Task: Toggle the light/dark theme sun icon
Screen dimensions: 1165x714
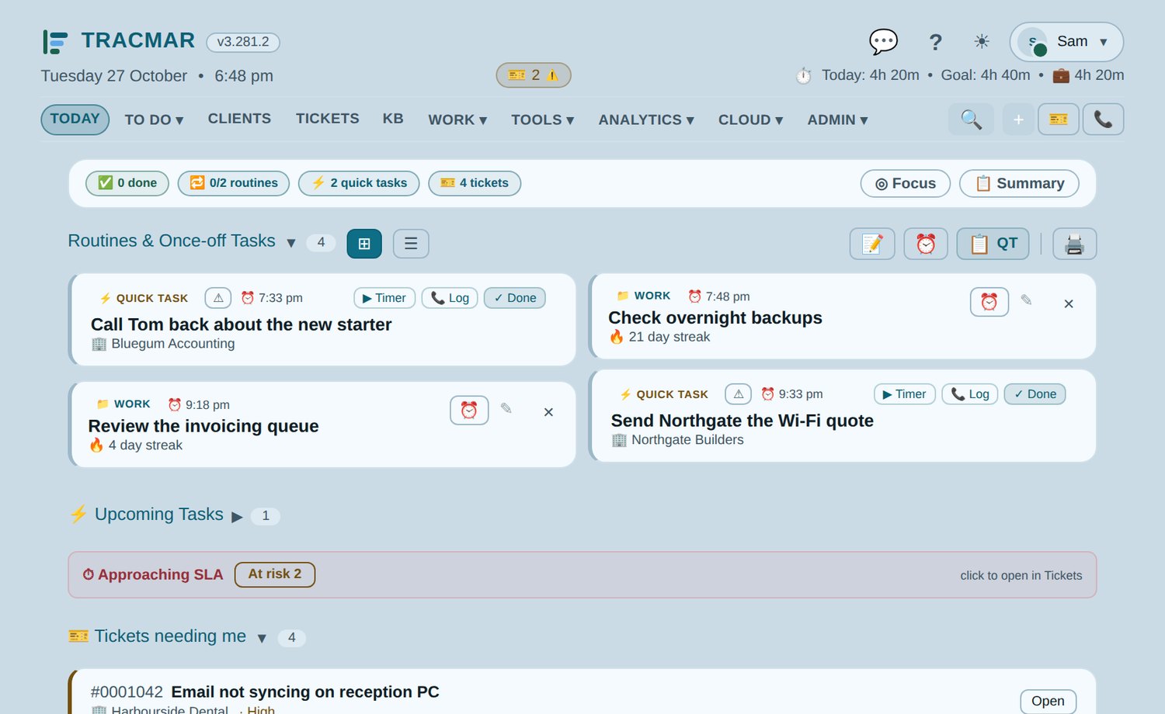Action: point(982,42)
